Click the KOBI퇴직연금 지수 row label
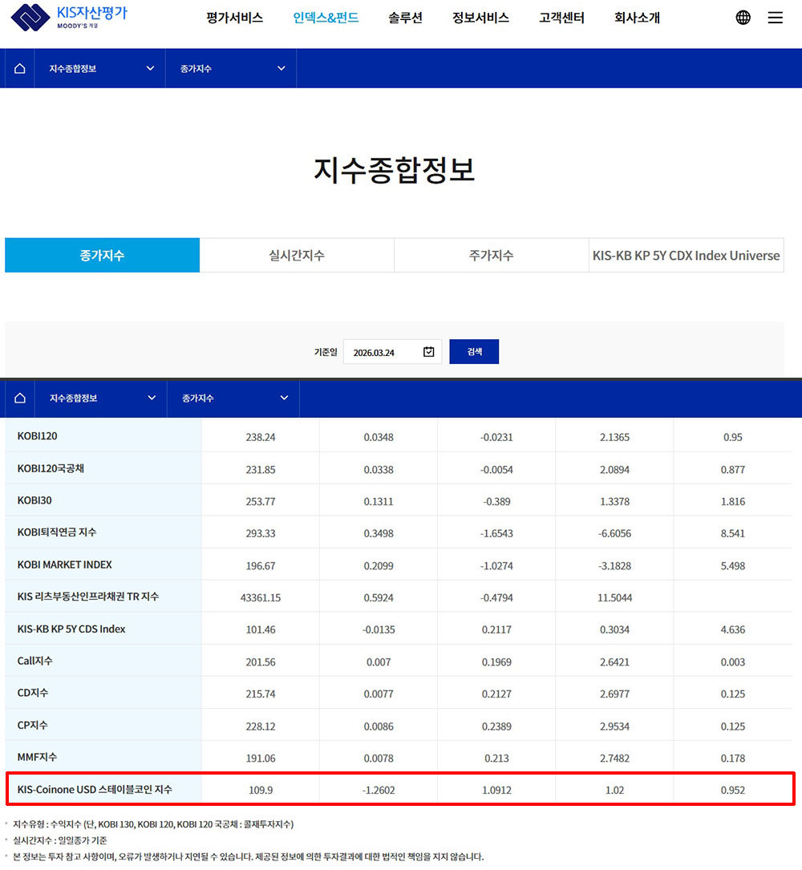The width and height of the screenshot is (802, 870). click(57, 532)
